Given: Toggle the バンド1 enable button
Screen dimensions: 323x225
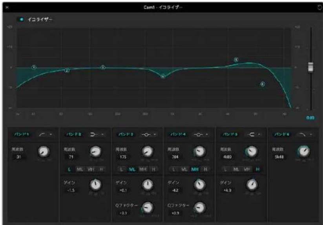Looking at the screenshot, I should pyautogui.click(x=21, y=134).
